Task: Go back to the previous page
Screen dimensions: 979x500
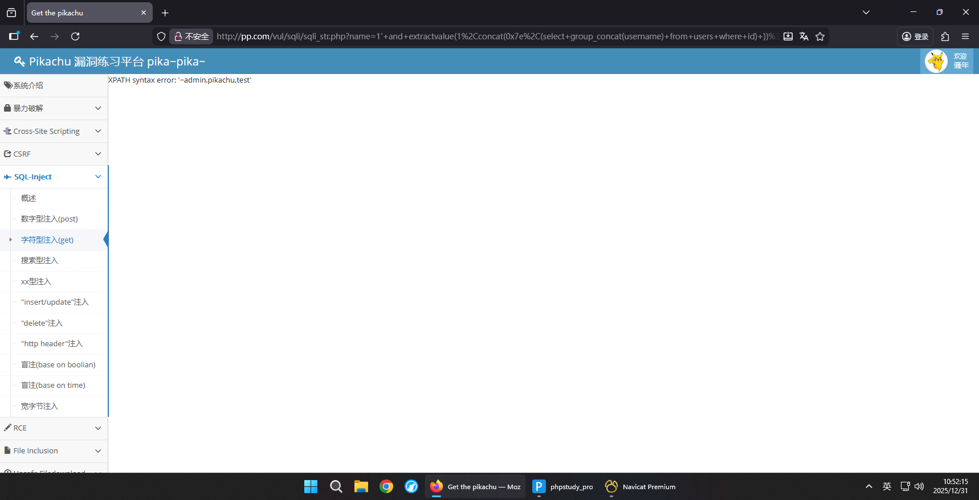Action: click(34, 36)
